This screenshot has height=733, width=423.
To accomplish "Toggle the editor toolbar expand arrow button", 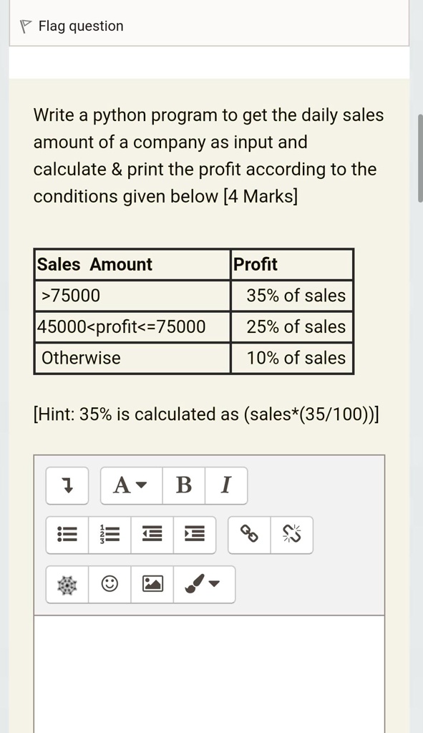I will click(67, 486).
